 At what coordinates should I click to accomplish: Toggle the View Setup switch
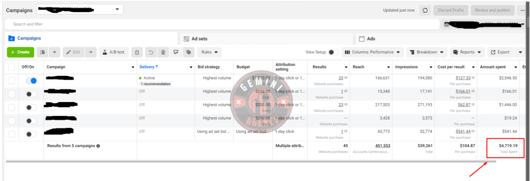pos(333,52)
